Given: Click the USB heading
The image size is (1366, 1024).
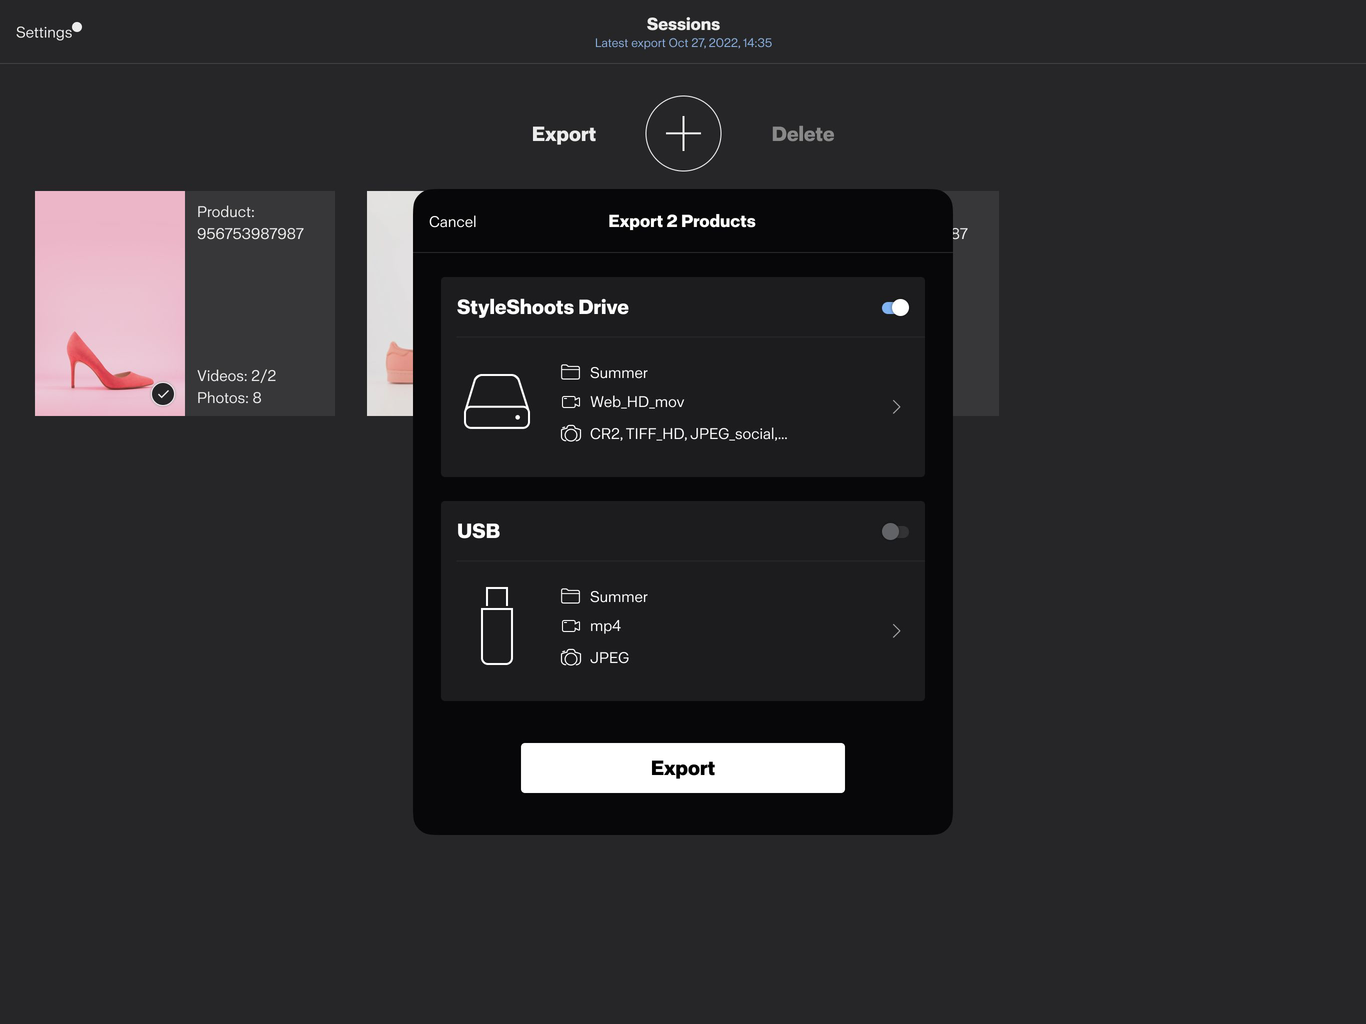Looking at the screenshot, I should (478, 531).
